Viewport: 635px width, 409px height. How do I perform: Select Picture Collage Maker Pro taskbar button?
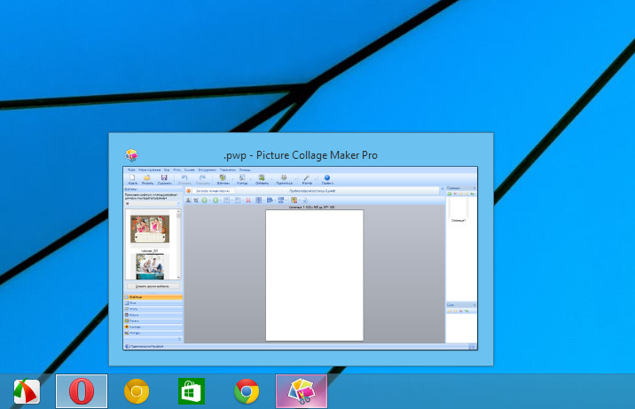[302, 391]
